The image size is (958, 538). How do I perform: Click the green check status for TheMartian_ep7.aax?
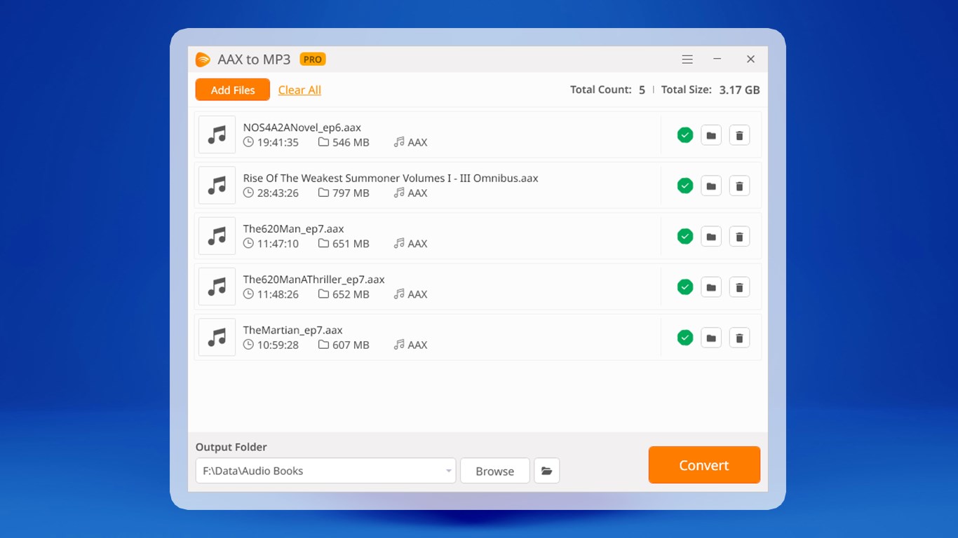click(x=685, y=338)
